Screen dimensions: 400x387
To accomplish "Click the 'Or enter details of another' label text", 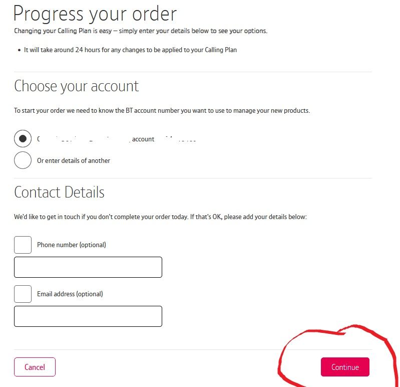I will 74,161.
